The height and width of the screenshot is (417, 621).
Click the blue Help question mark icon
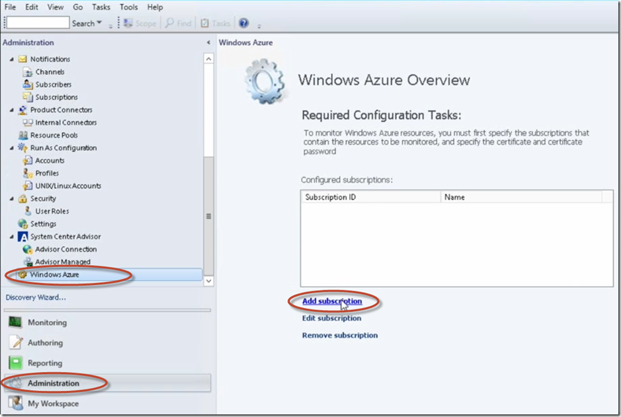tap(243, 23)
